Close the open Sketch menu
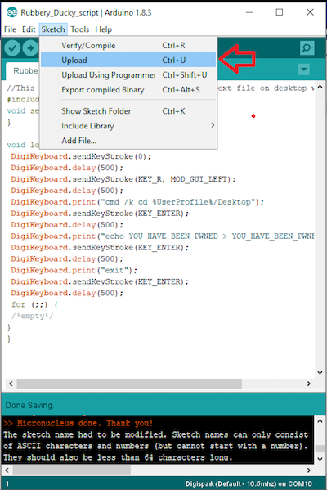The width and height of the screenshot is (327, 490). (53, 29)
